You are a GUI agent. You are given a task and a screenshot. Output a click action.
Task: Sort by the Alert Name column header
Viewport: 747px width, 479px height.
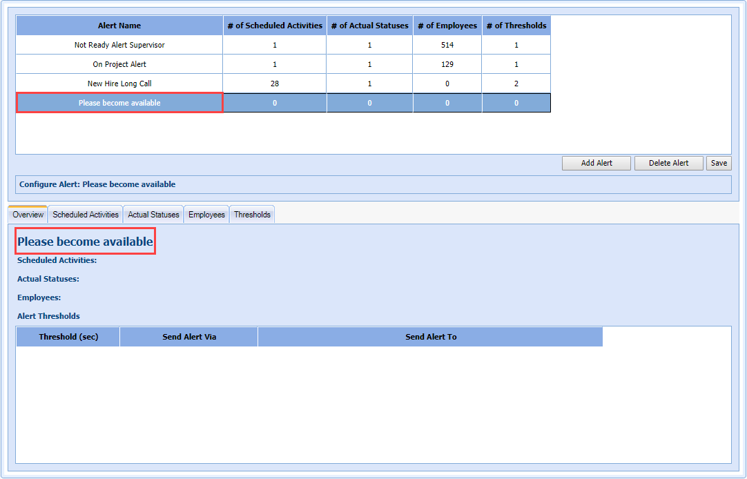119,26
